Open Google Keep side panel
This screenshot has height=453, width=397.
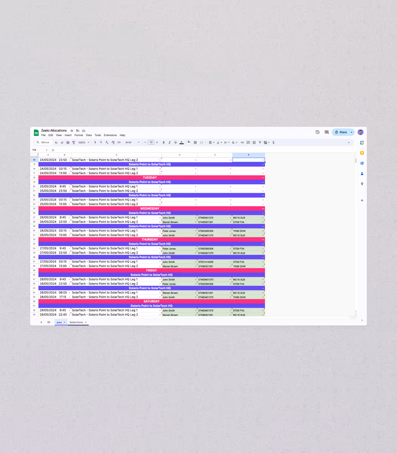[362, 153]
